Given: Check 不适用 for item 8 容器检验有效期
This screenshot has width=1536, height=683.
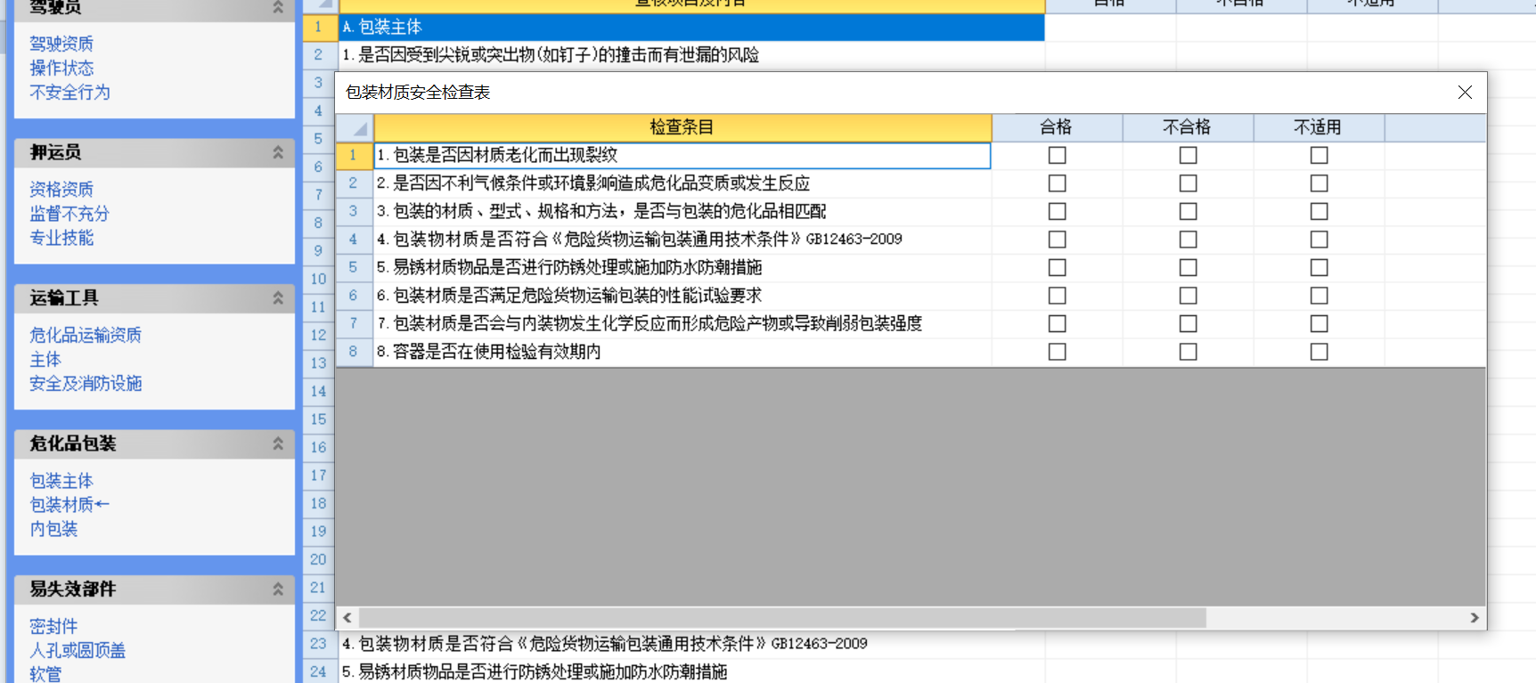Looking at the screenshot, I should click(x=1319, y=352).
